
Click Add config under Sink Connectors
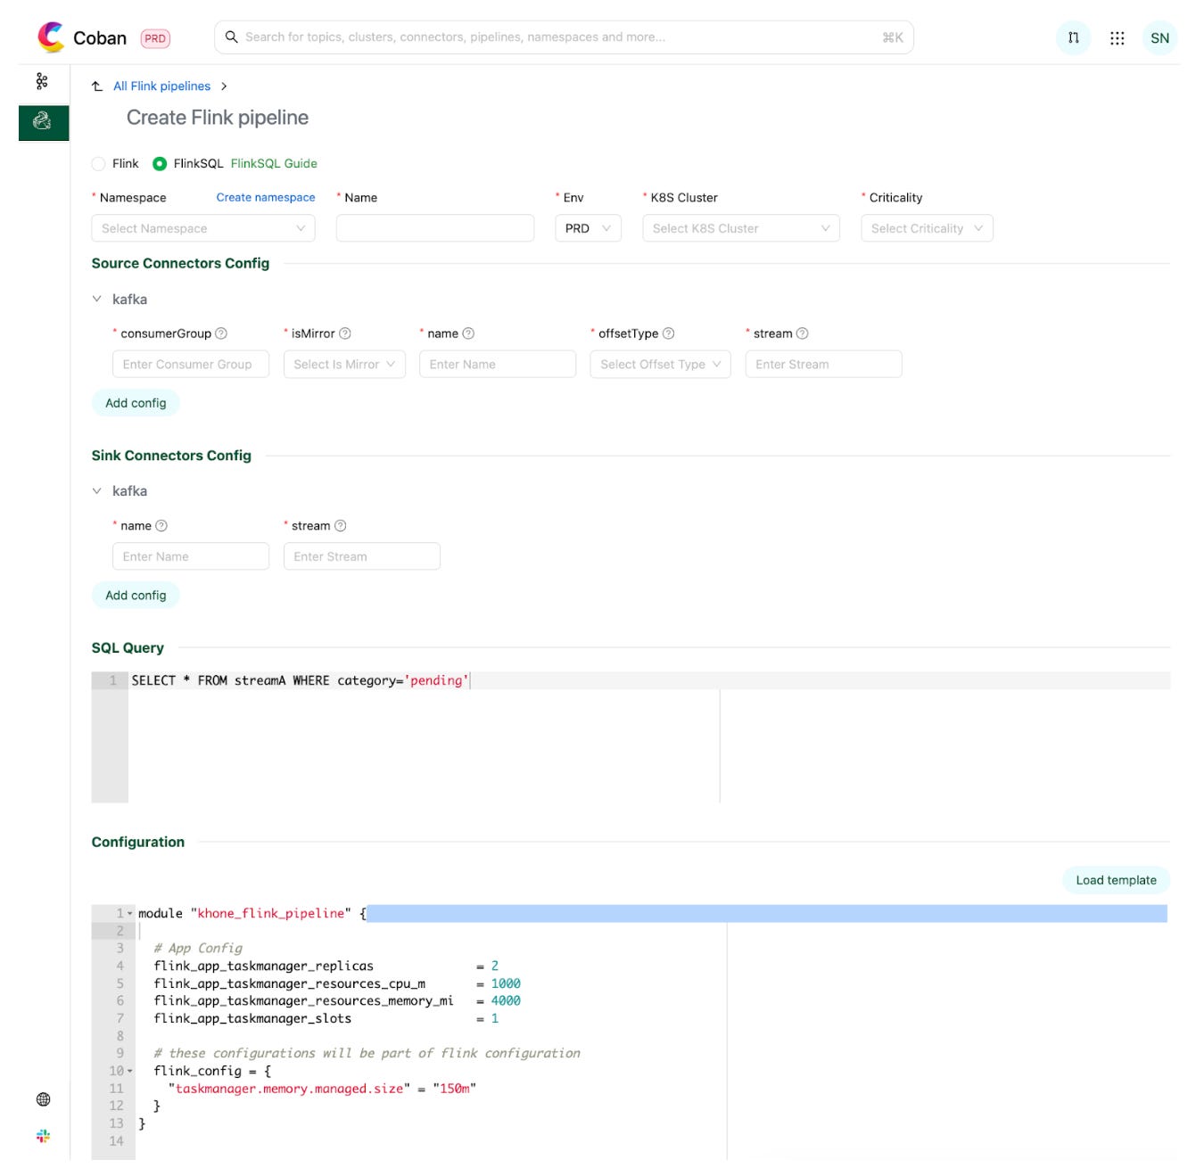tap(136, 596)
